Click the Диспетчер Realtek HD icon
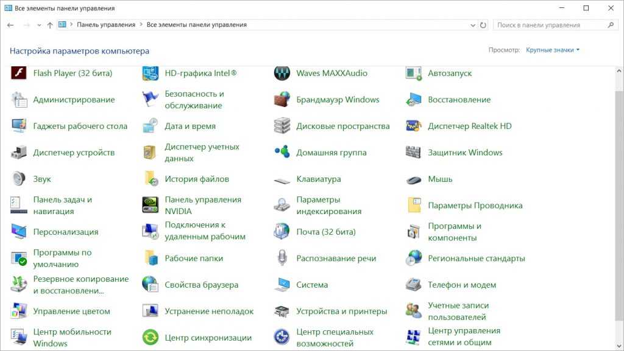The width and height of the screenshot is (624, 351). click(414, 127)
